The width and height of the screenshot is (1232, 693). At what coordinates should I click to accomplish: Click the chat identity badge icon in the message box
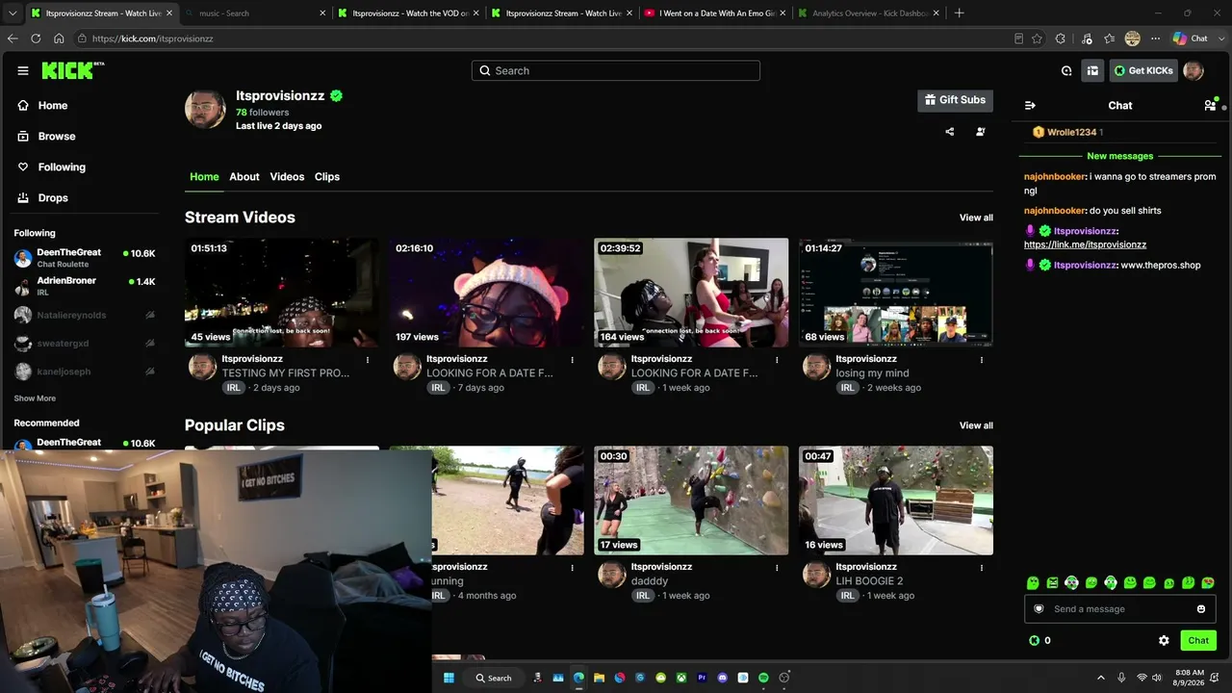click(x=1039, y=608)
